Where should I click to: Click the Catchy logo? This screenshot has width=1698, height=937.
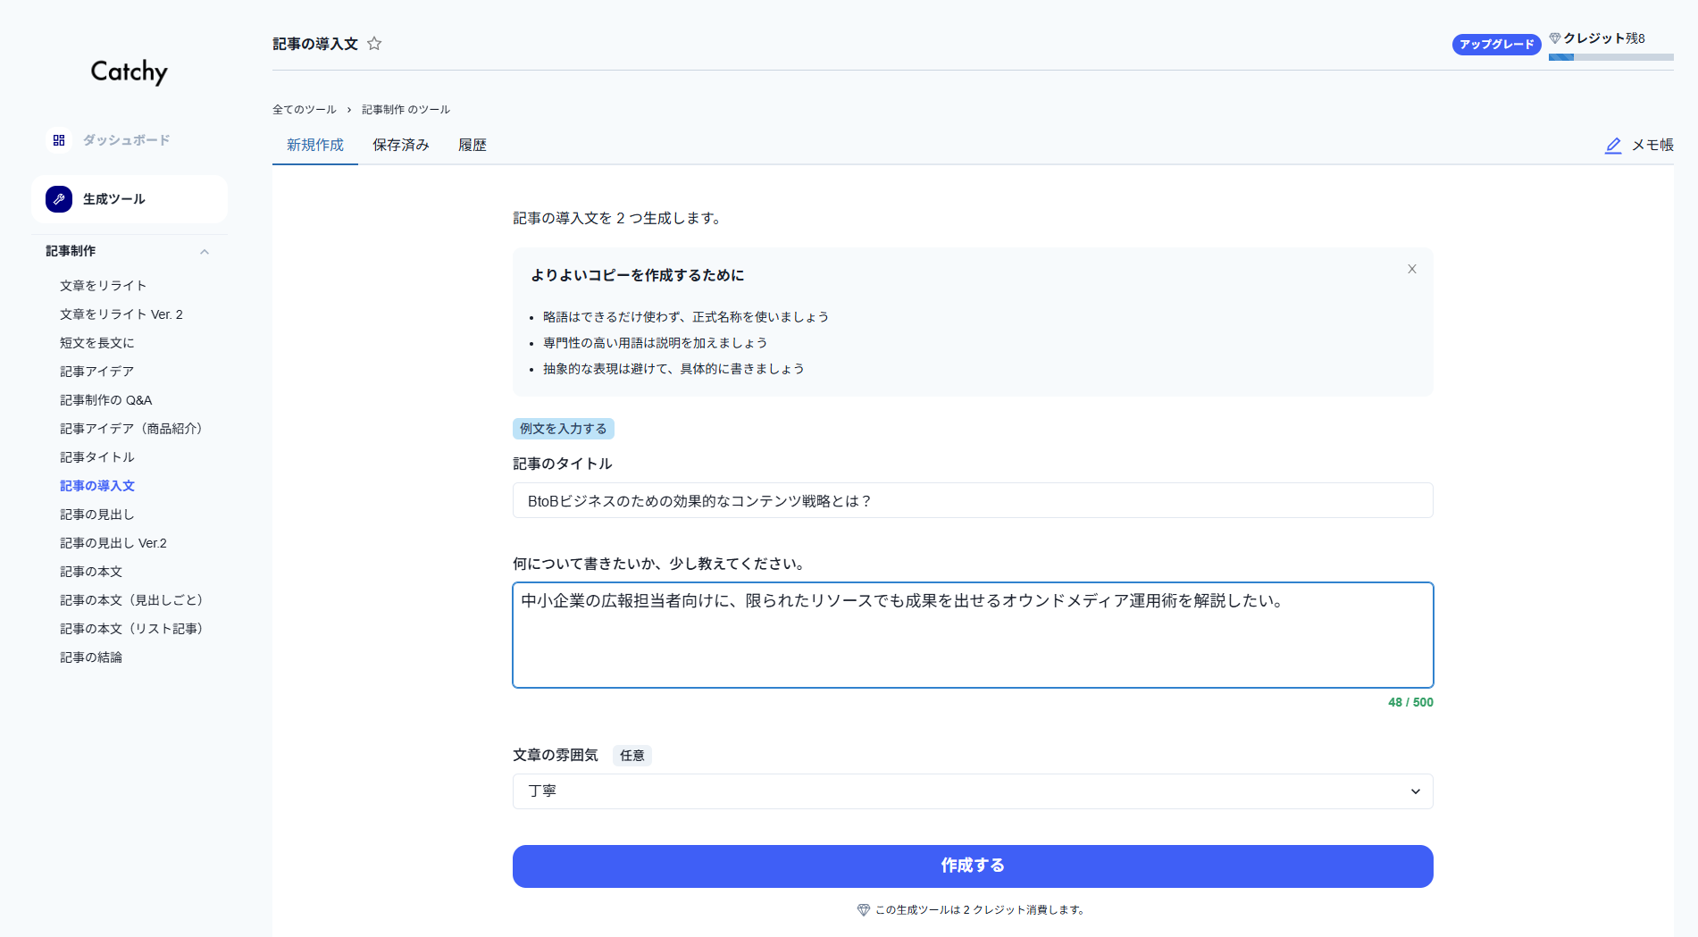[130, 71]
